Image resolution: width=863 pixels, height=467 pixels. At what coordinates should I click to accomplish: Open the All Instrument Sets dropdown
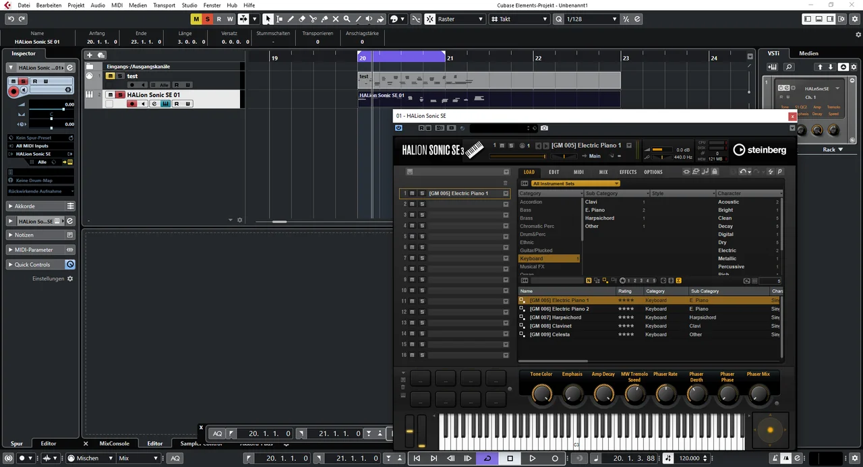point(575,183)
